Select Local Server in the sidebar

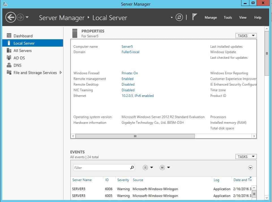coord(33,43)
